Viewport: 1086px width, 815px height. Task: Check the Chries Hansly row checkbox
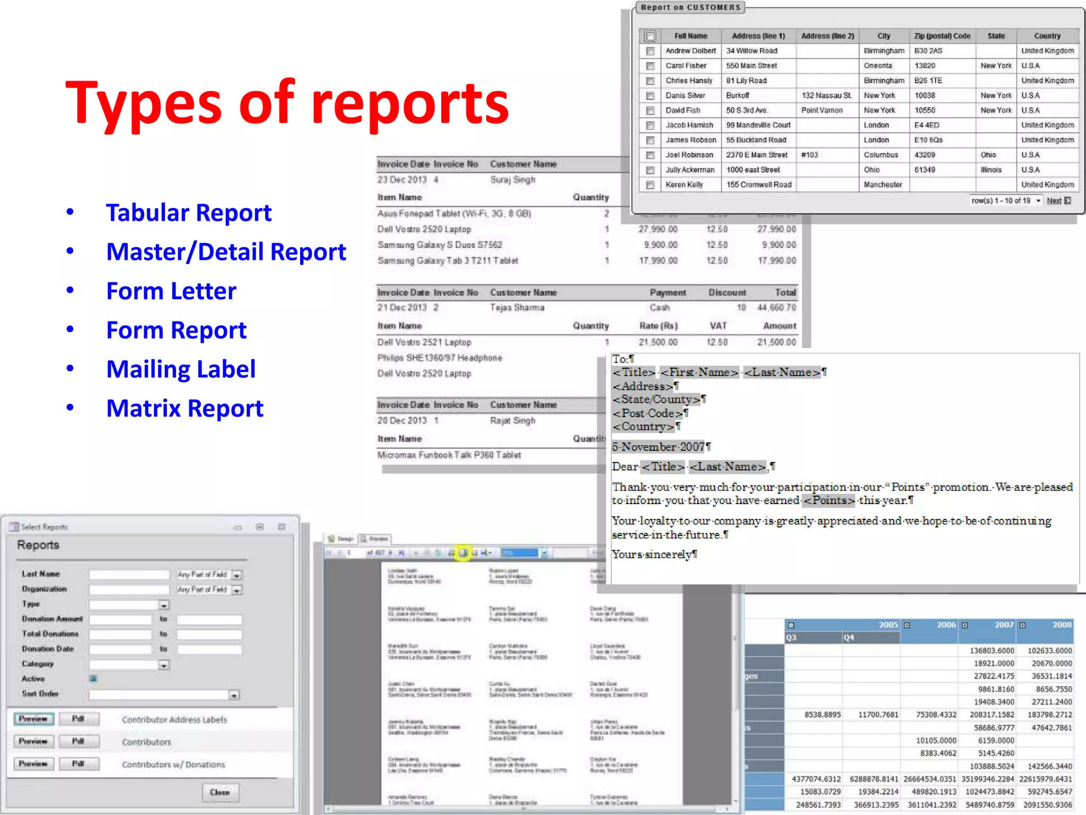(650, 81)
